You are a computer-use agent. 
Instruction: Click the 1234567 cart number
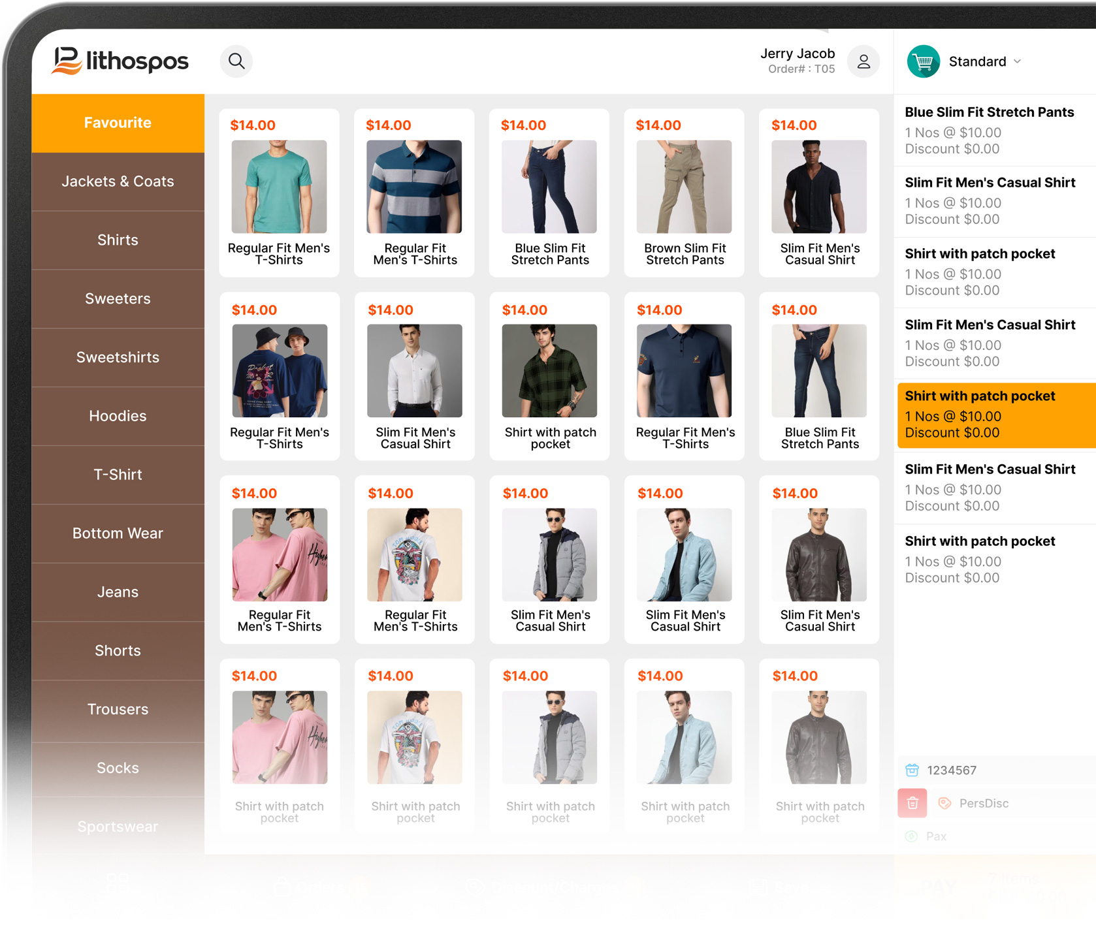(952, 770)
